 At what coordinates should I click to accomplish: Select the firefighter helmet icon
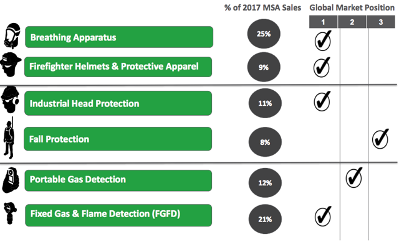11,65
